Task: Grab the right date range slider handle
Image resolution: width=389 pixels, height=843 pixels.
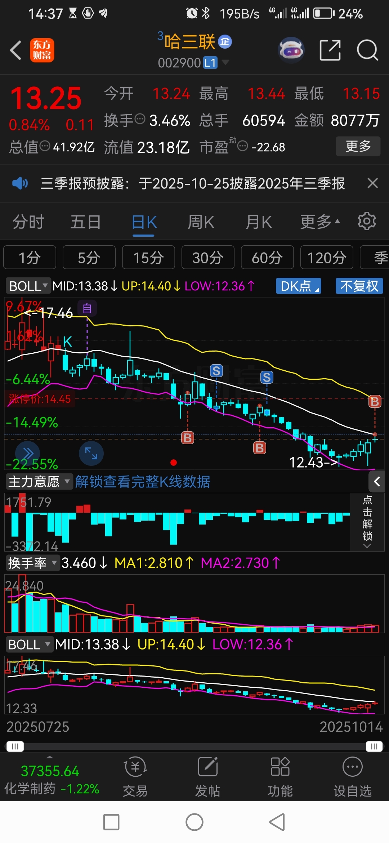Action: point(374,746)
